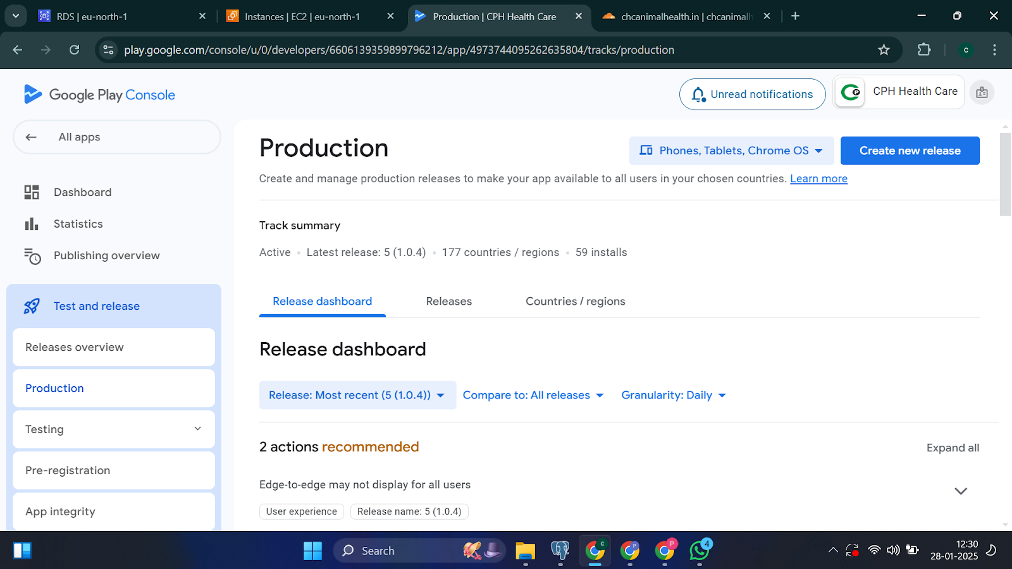Viewport: 1012px width, 569px height.
Task: Click Edge-to-edge may not display for all users
Action: 365,485
